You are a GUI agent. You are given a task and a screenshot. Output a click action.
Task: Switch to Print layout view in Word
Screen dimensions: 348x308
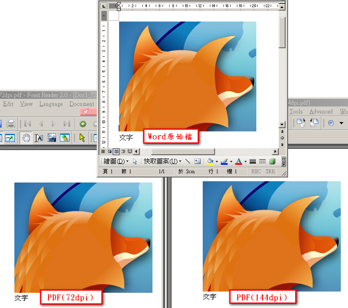(117, 151)
